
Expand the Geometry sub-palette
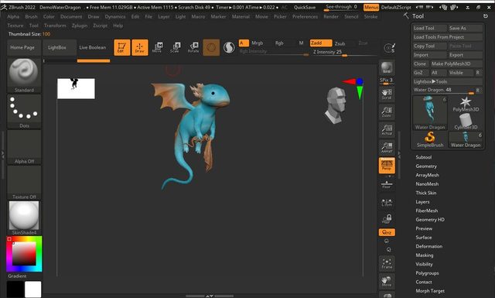pos(426,166)
